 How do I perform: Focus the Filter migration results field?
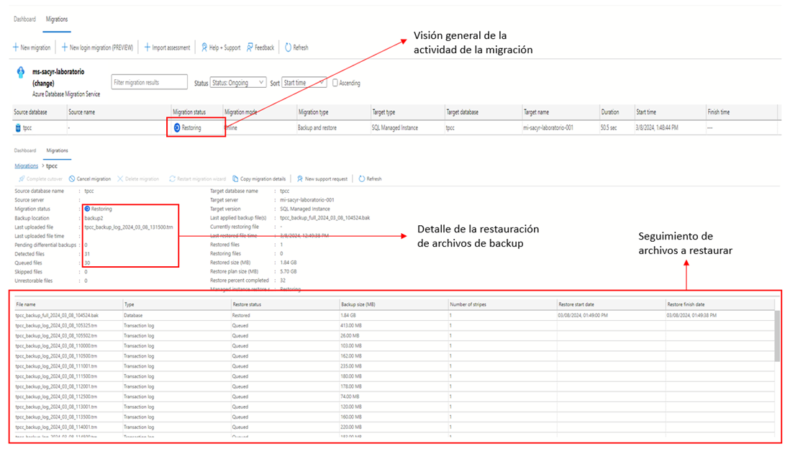(149, 82)
